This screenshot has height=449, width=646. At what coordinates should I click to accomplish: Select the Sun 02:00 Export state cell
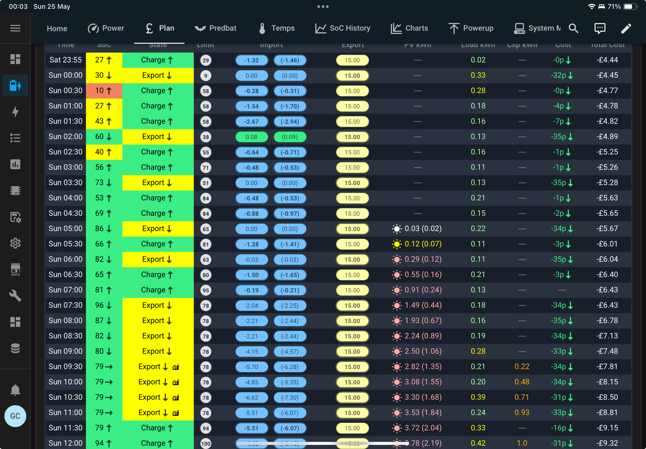click(x=158, y=137)
